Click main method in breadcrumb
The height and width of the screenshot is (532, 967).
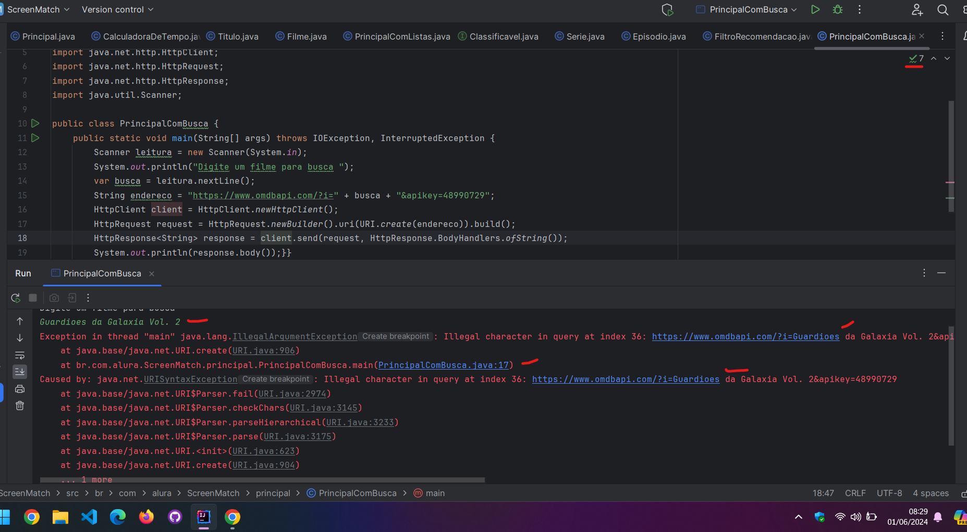(429, 493)
